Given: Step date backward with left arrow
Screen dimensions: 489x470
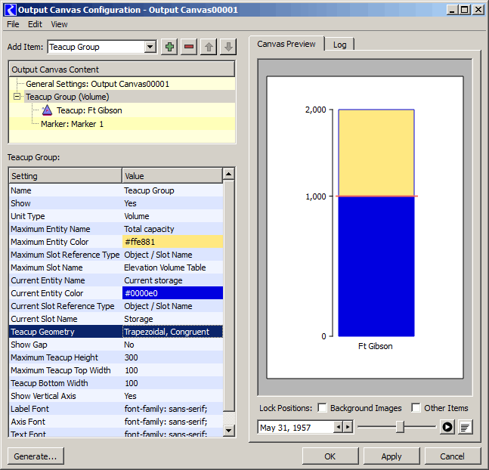Looking at the screenshot, I should click(x=338, y=427).
